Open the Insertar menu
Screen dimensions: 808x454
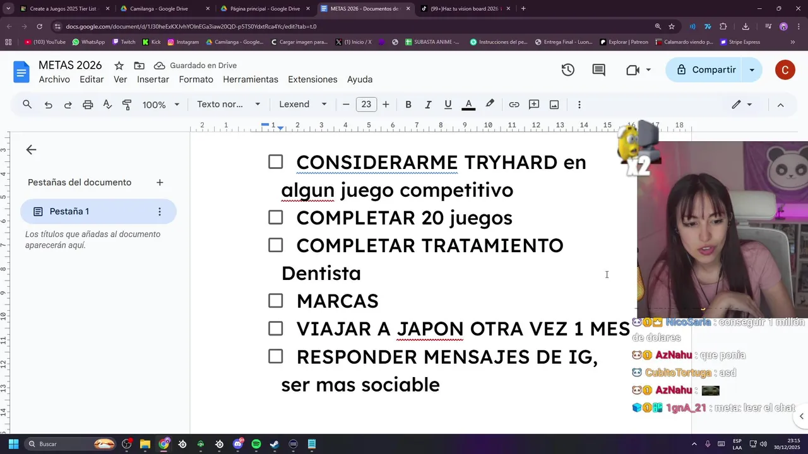(153, 79)
